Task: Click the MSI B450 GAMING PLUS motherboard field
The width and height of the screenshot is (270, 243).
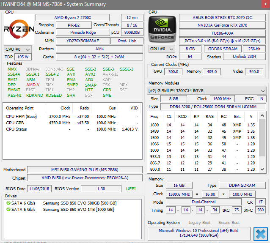Action: [x=85, y=170]
